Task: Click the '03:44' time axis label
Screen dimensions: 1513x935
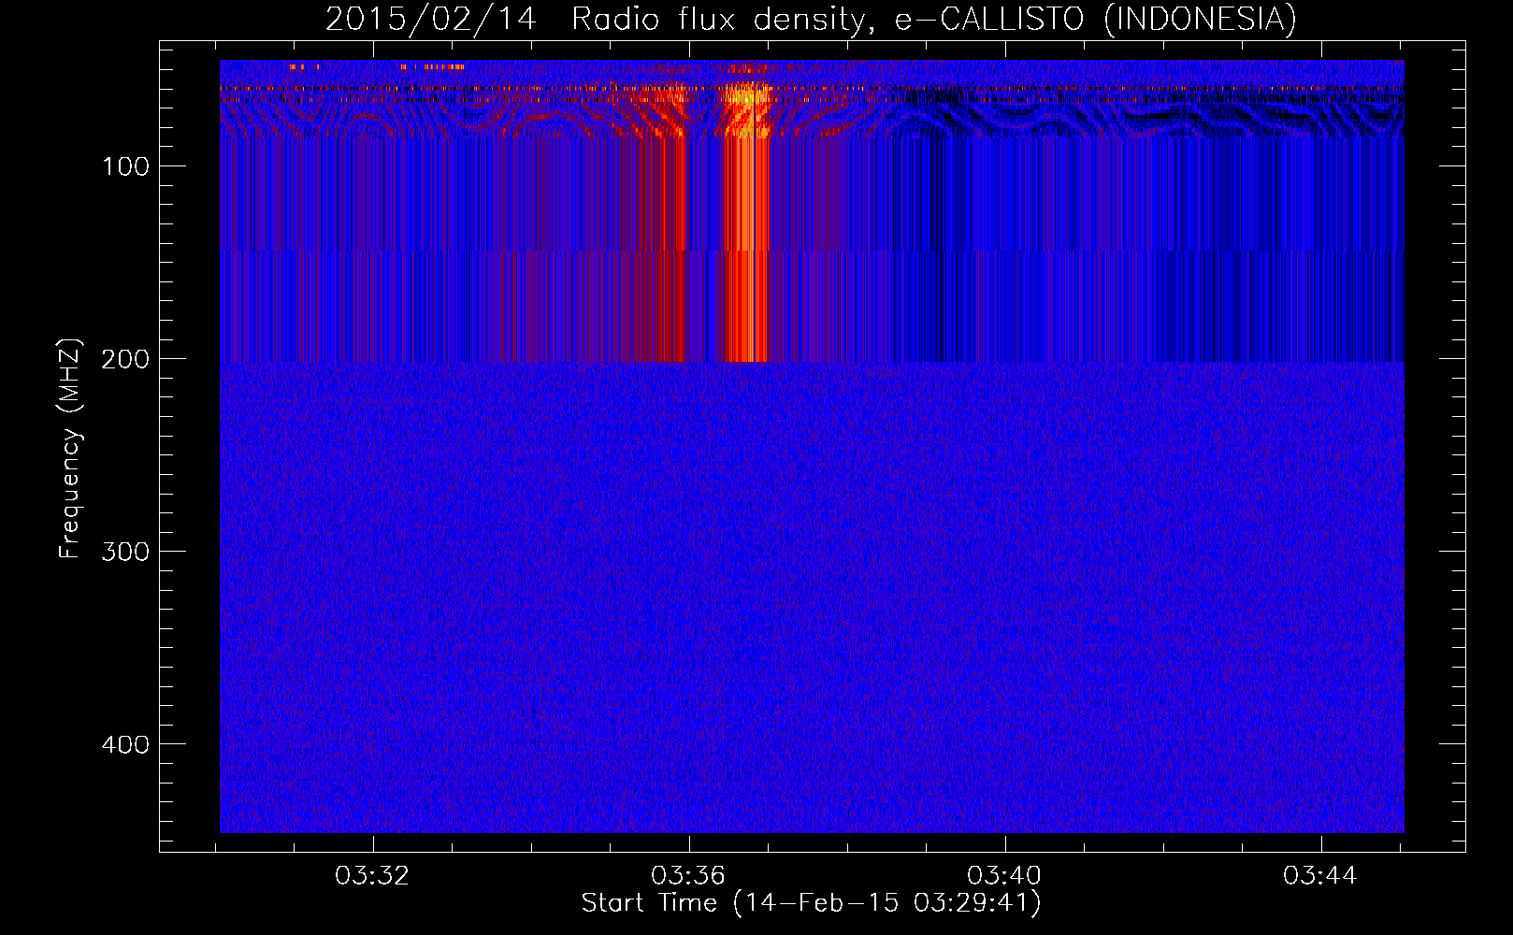Action: [x=1320, y=876]
